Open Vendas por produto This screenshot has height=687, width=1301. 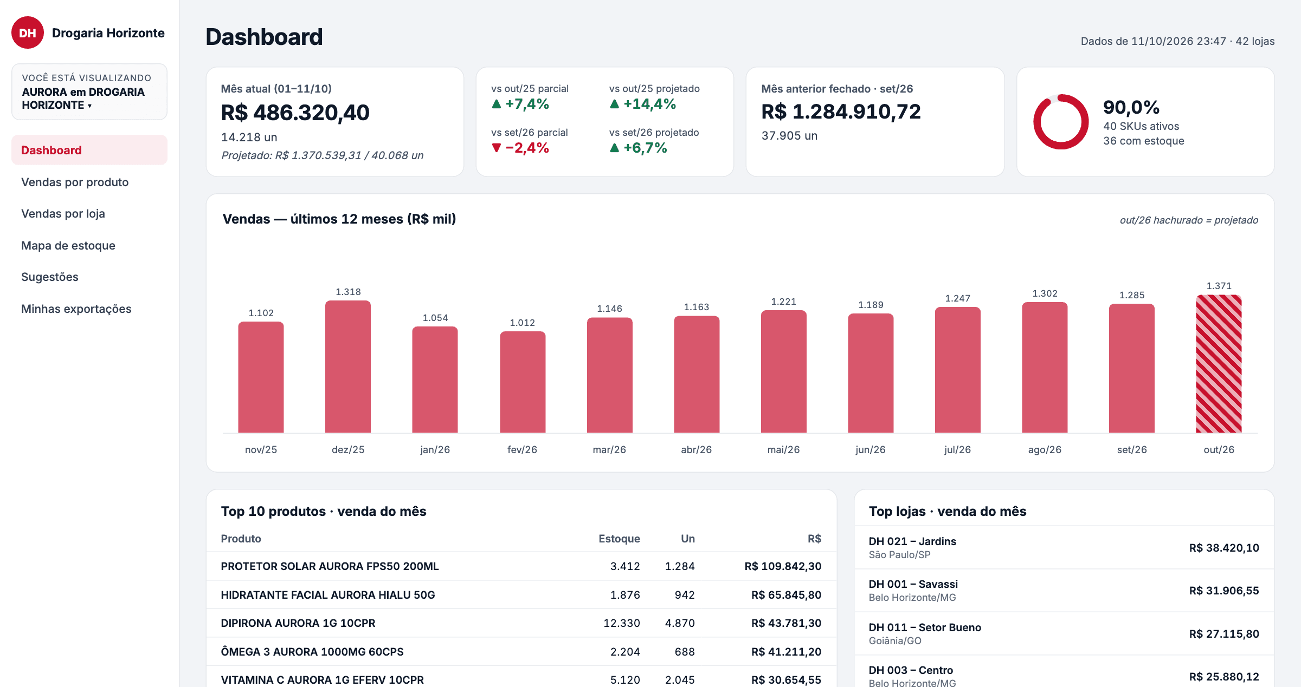[x=89, y=182]
